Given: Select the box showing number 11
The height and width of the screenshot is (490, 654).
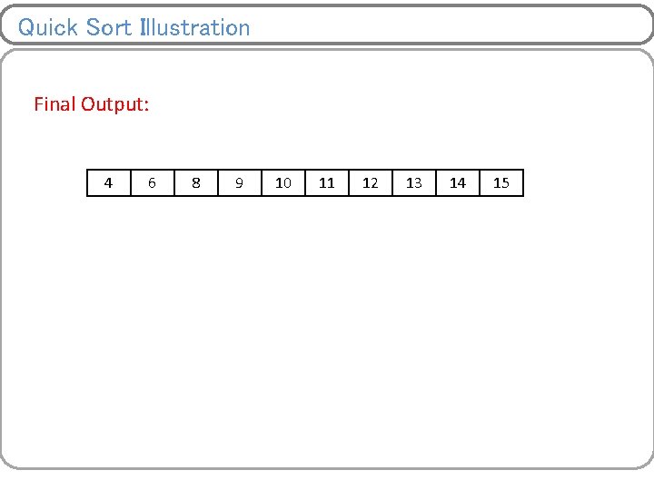Looking at the screenshot, I should click(x=327, y=182).
